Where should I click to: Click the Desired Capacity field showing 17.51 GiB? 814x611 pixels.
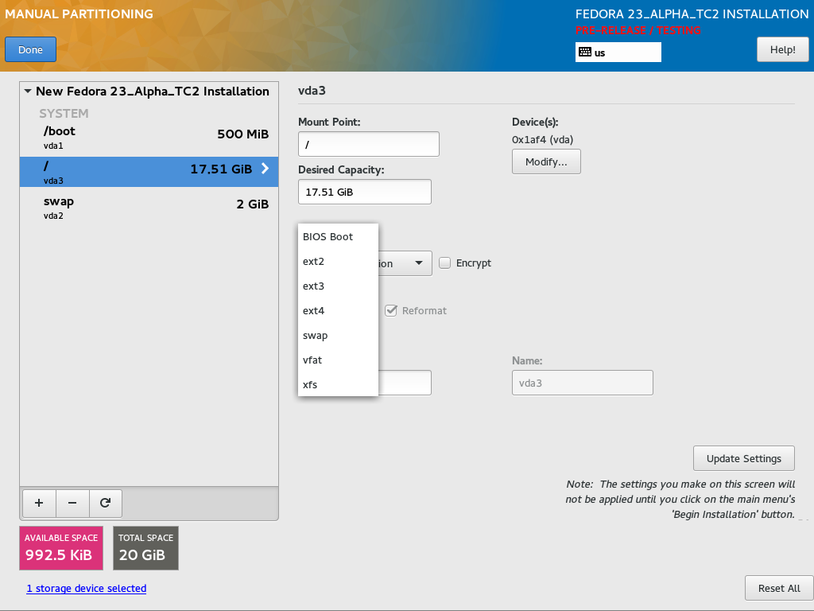tap(365, 192)
